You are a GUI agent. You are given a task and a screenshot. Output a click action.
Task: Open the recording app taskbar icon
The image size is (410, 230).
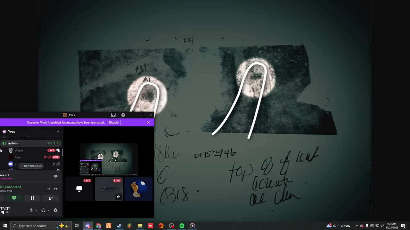172,226
